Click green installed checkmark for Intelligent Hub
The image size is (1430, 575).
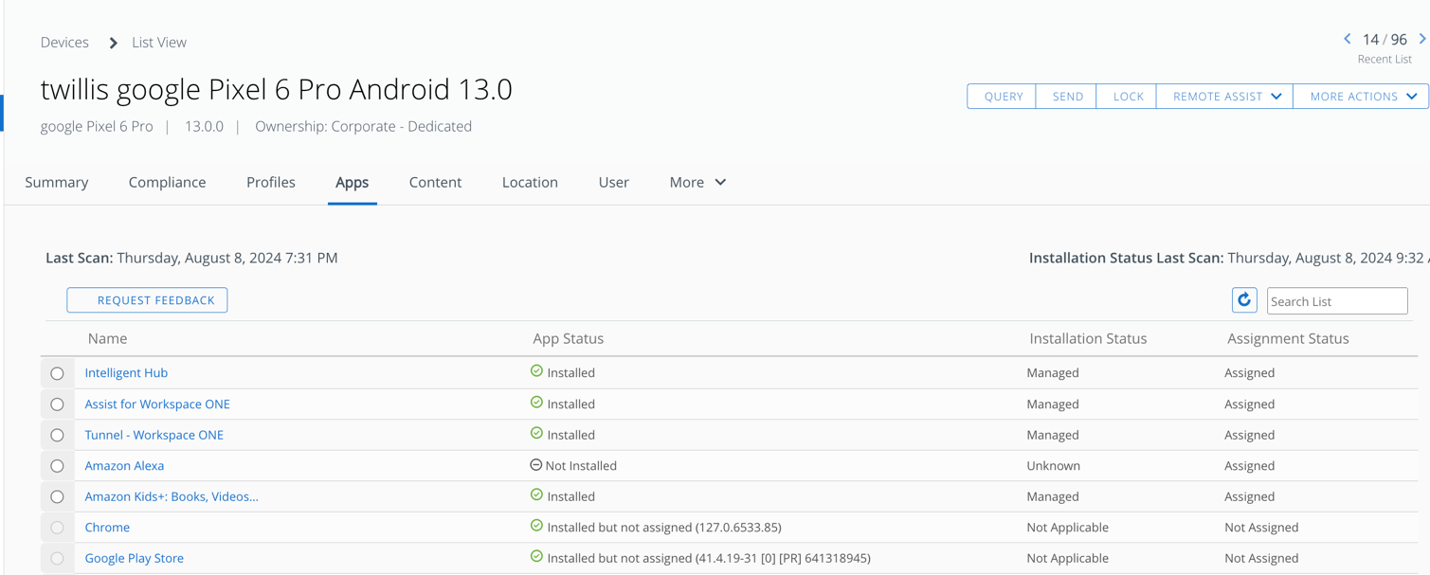[x=536, y=371]
